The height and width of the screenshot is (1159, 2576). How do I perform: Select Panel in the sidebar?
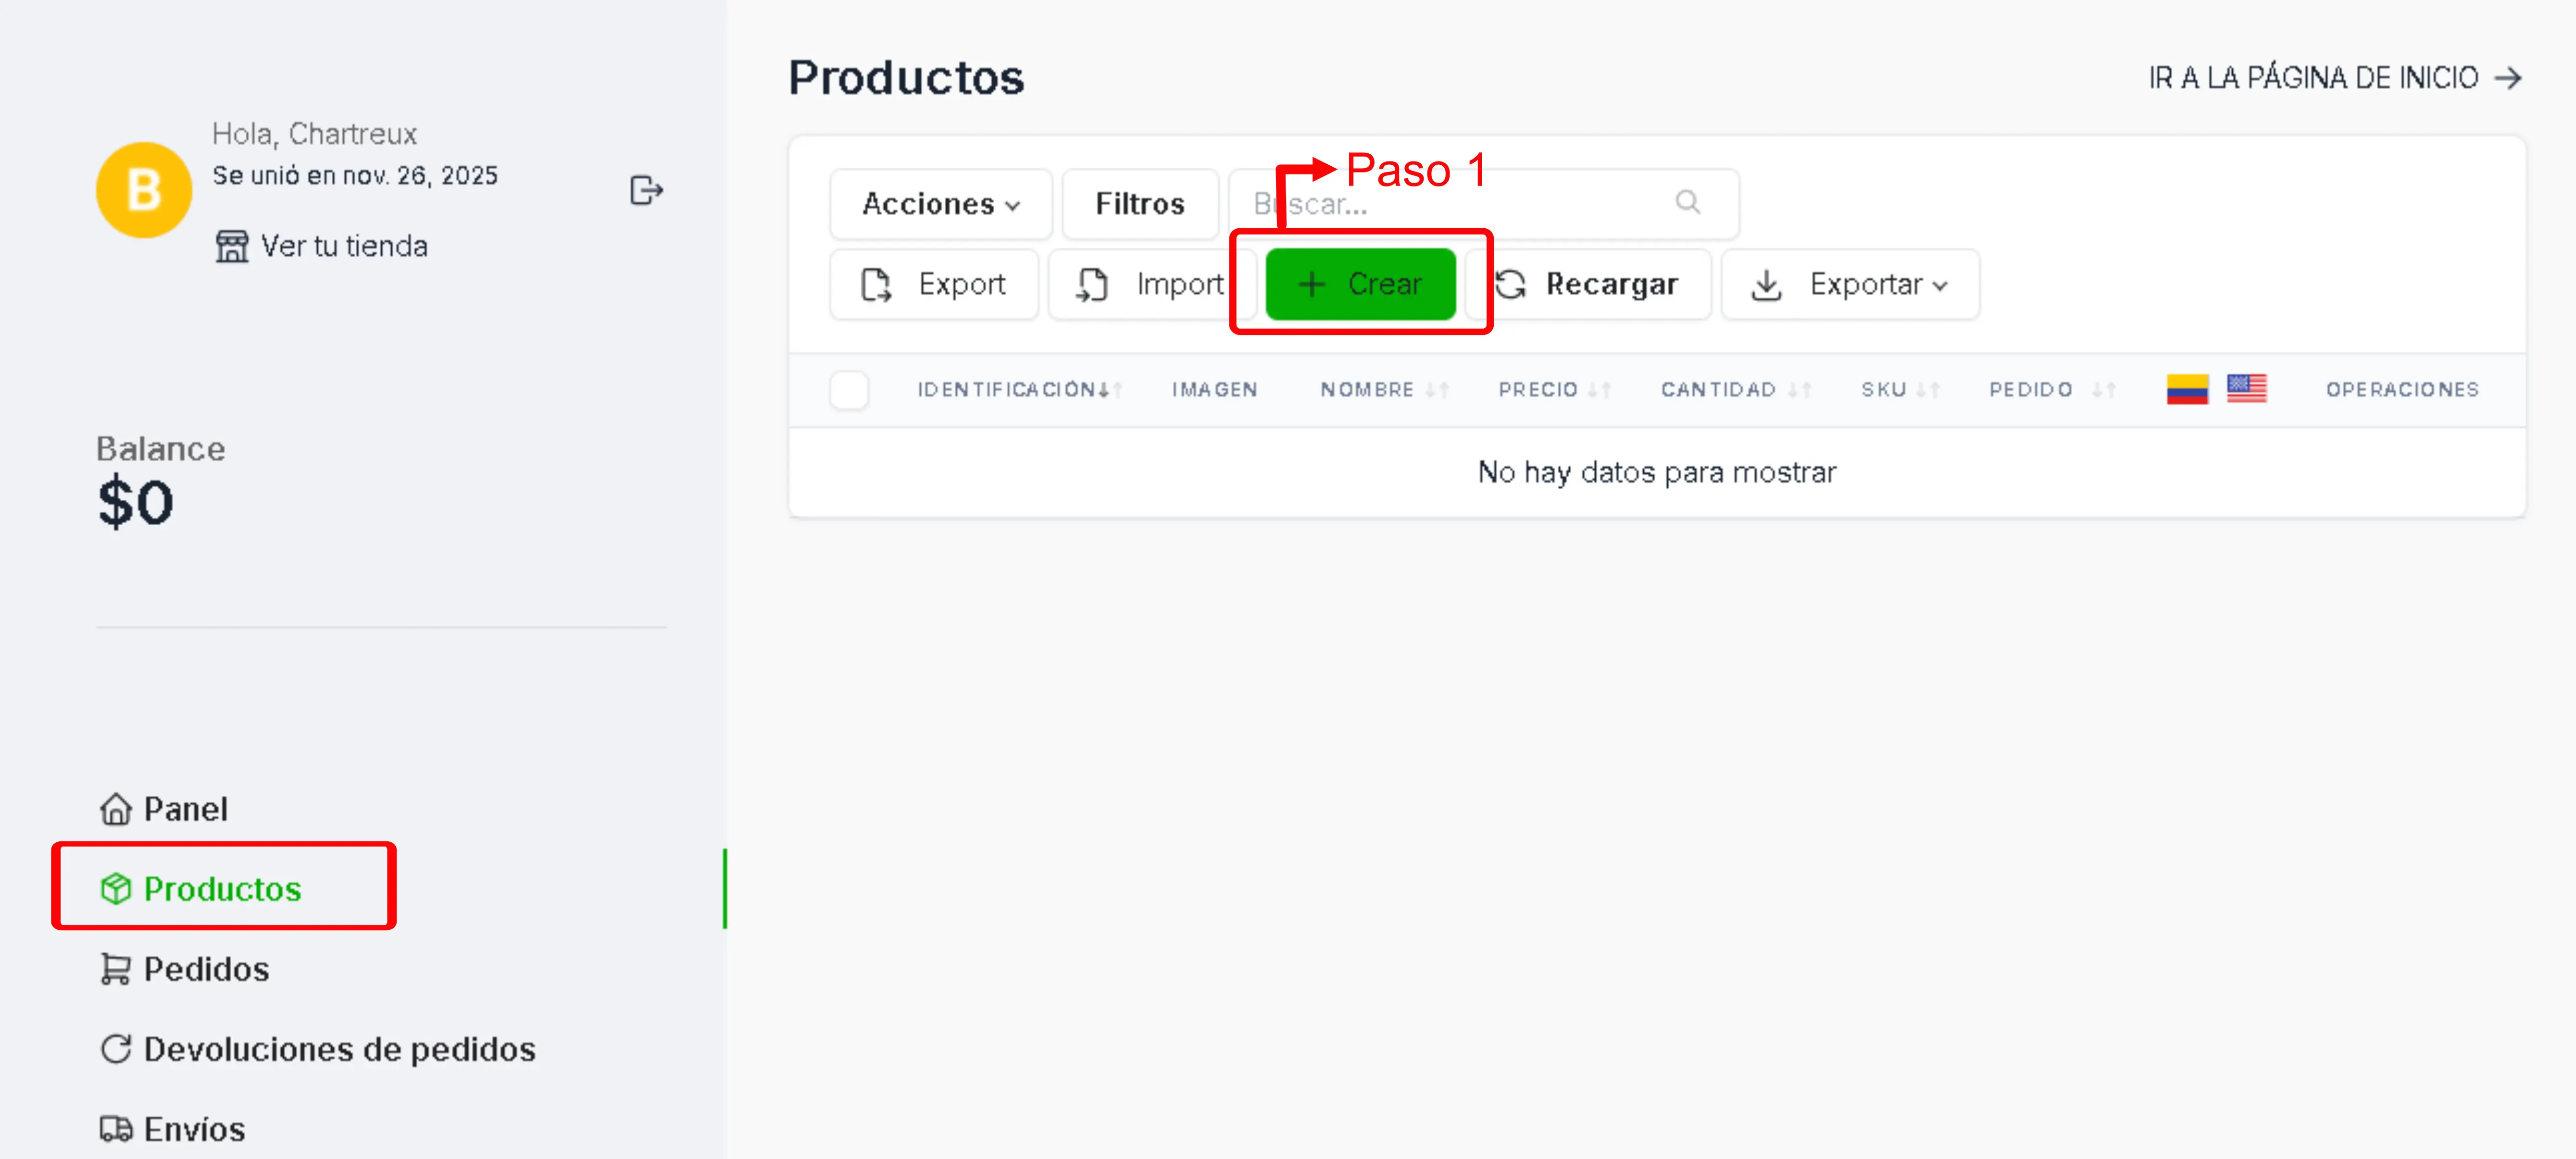coord(185,809)
